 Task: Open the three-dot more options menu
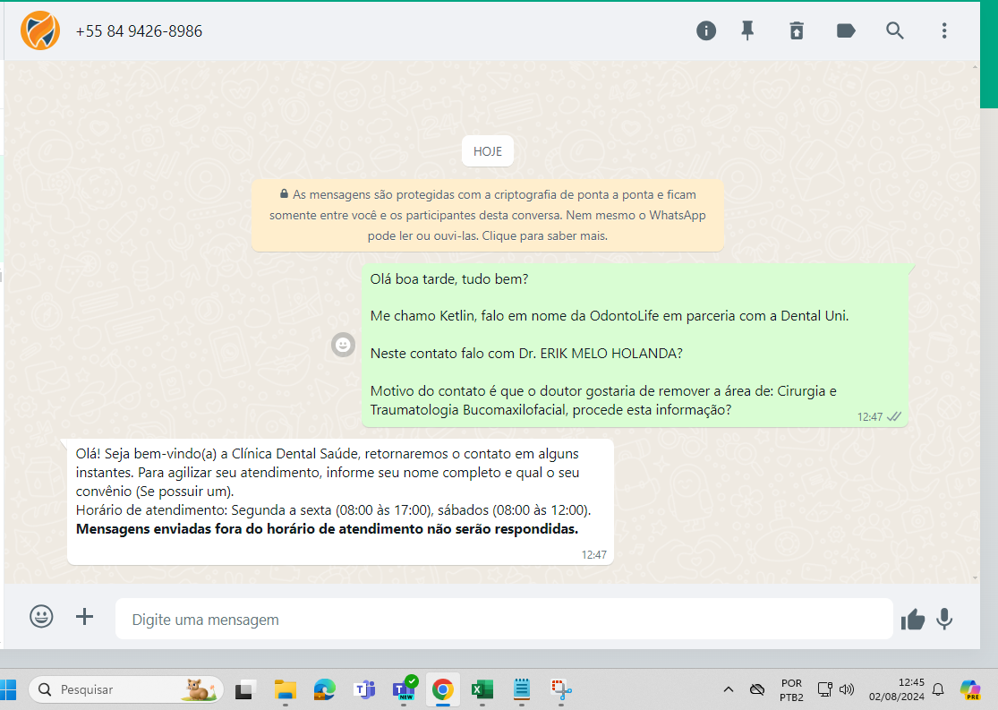click(x=944, y=30)
